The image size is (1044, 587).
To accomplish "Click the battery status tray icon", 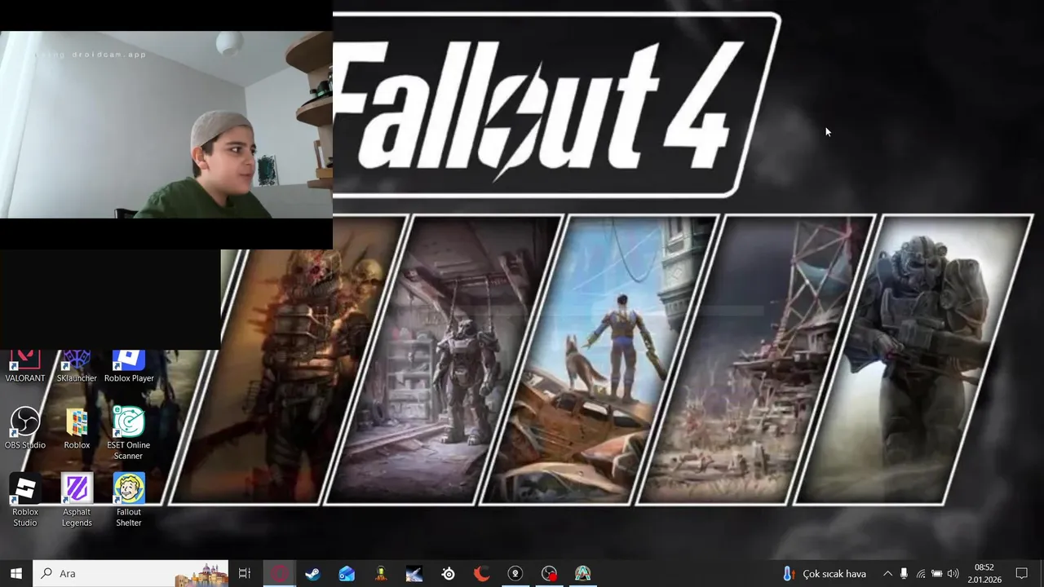I will (x=936, y=573).
